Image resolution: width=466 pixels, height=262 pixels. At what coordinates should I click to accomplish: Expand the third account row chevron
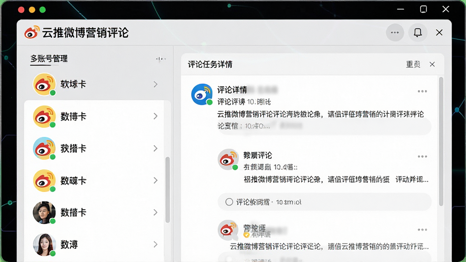click(156, 148)
